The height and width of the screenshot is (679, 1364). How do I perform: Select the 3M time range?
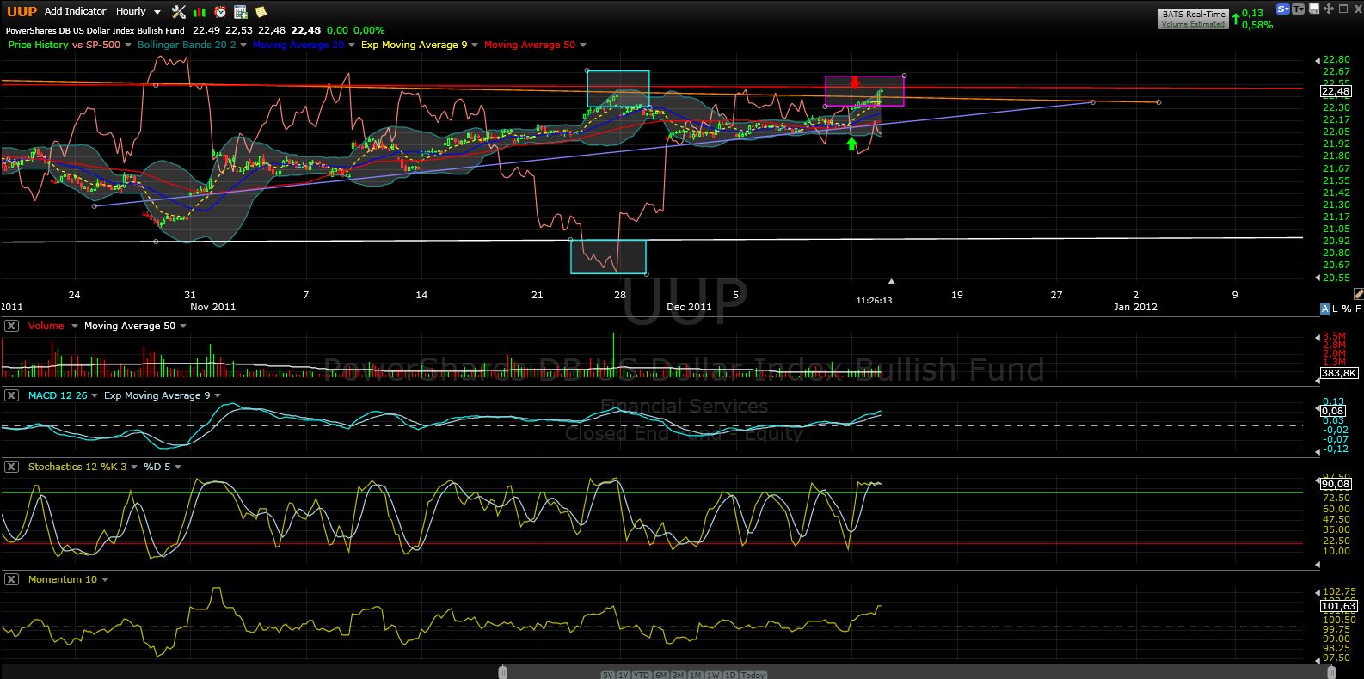pyautogui.click(x=679, y=675)
